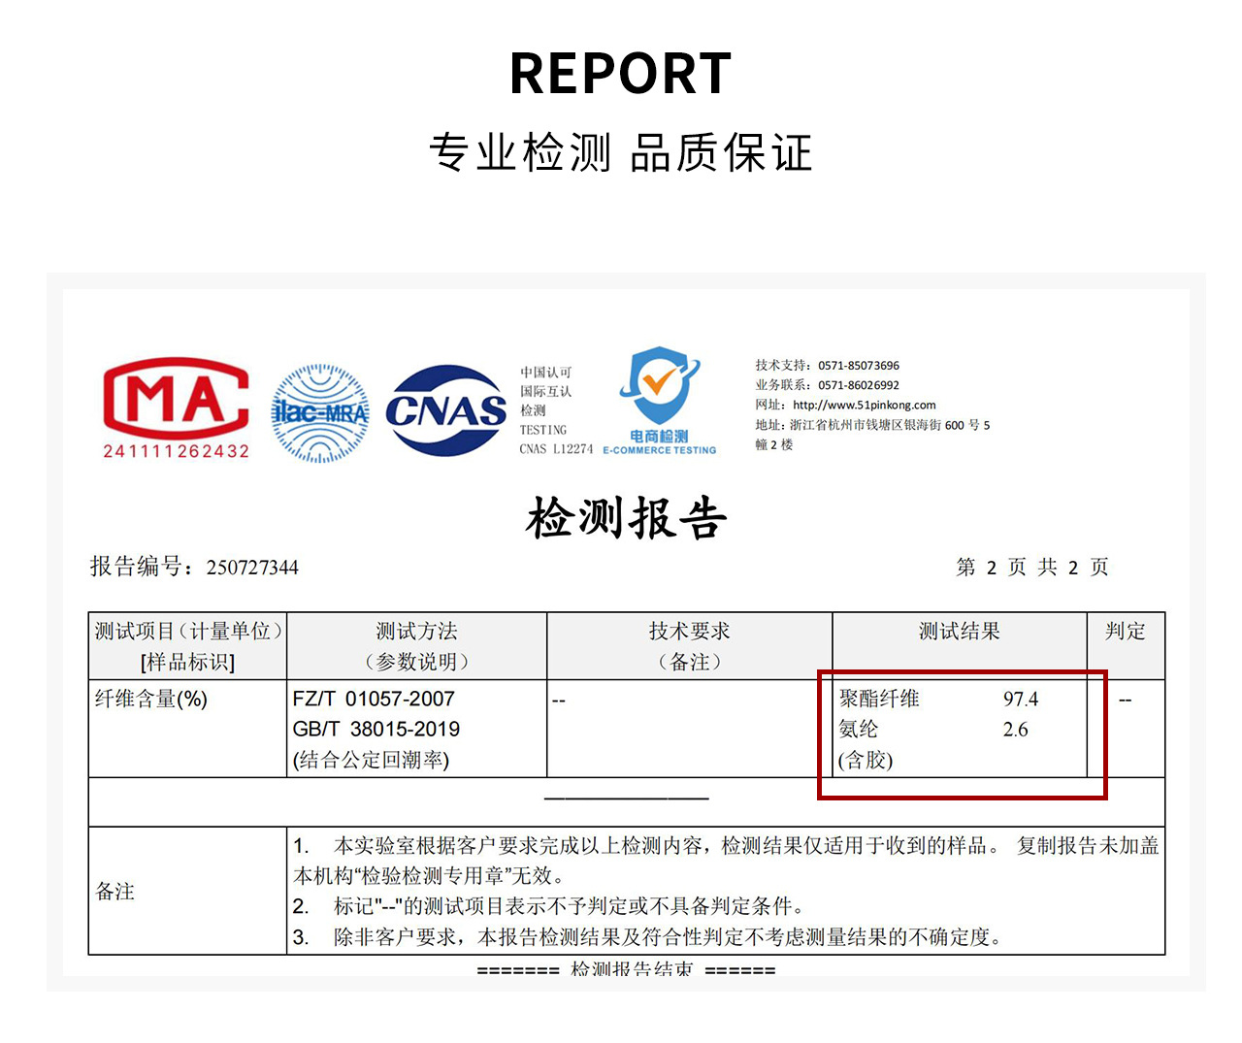Select the spandex value 2.6
This screenshot has height=1043, width=1242.
click(x=1015, y=730)
